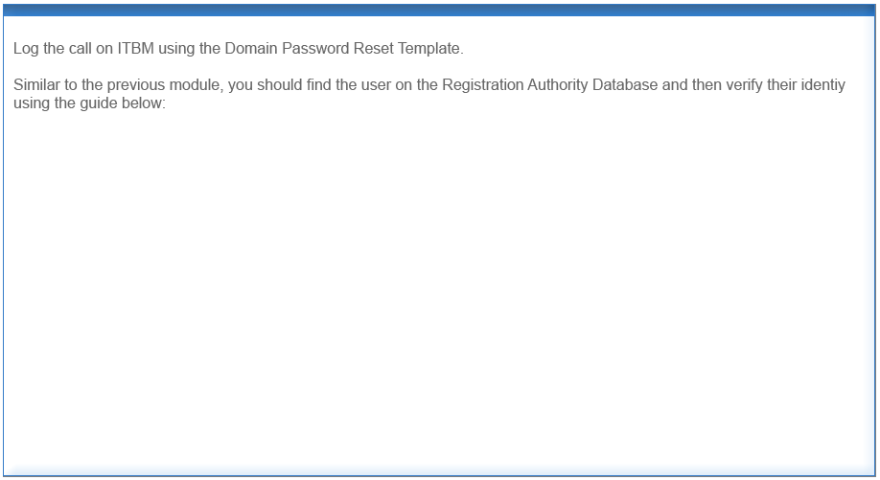
Task: Click the word ITBM in first sentence
Action: pyautogui.click(x=135, y=48)
